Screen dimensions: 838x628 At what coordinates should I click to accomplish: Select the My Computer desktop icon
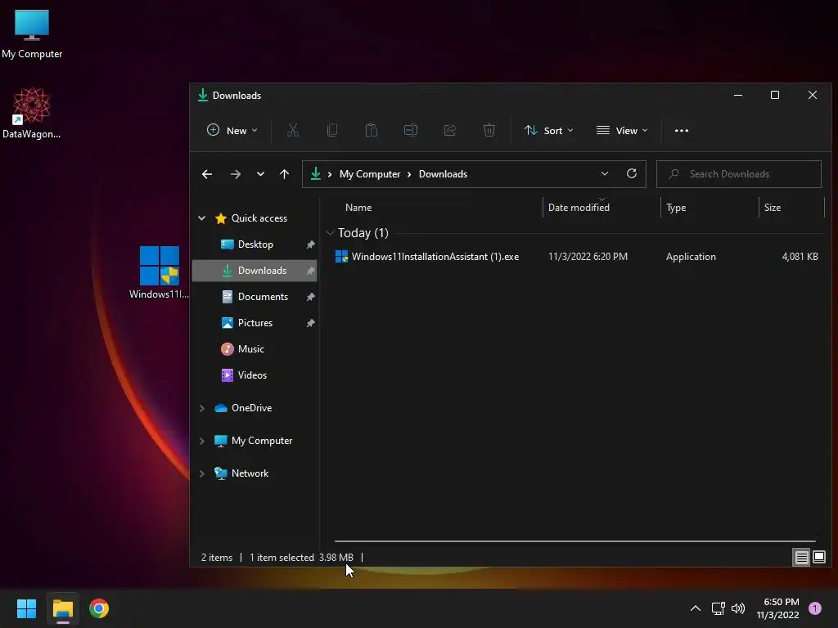pyautogui.click(x=32, y=34)
